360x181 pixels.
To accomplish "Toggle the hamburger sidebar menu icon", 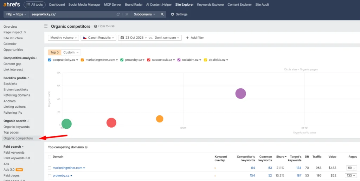I will pyautogui.click(x=46, y=26).
